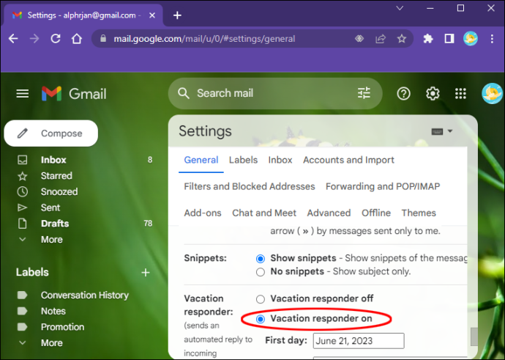The image size is (505, 360).
Task: Reload the page
Action: pyautogui.click(x=56, y=39)
